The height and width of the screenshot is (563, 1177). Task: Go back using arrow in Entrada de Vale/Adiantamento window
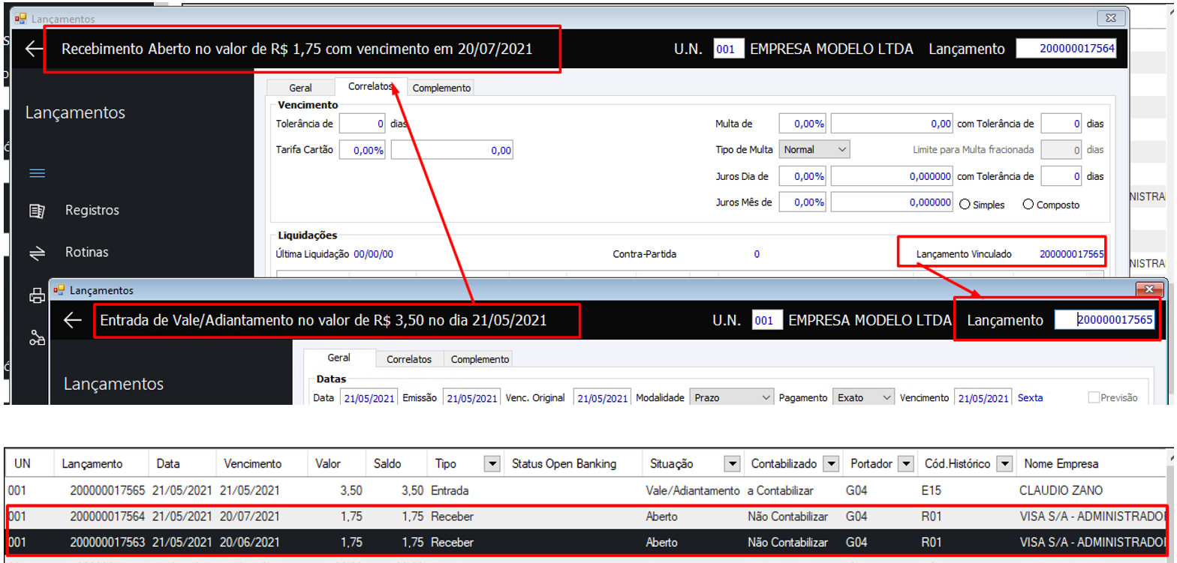pyautogui.click(x=72, y=320)
